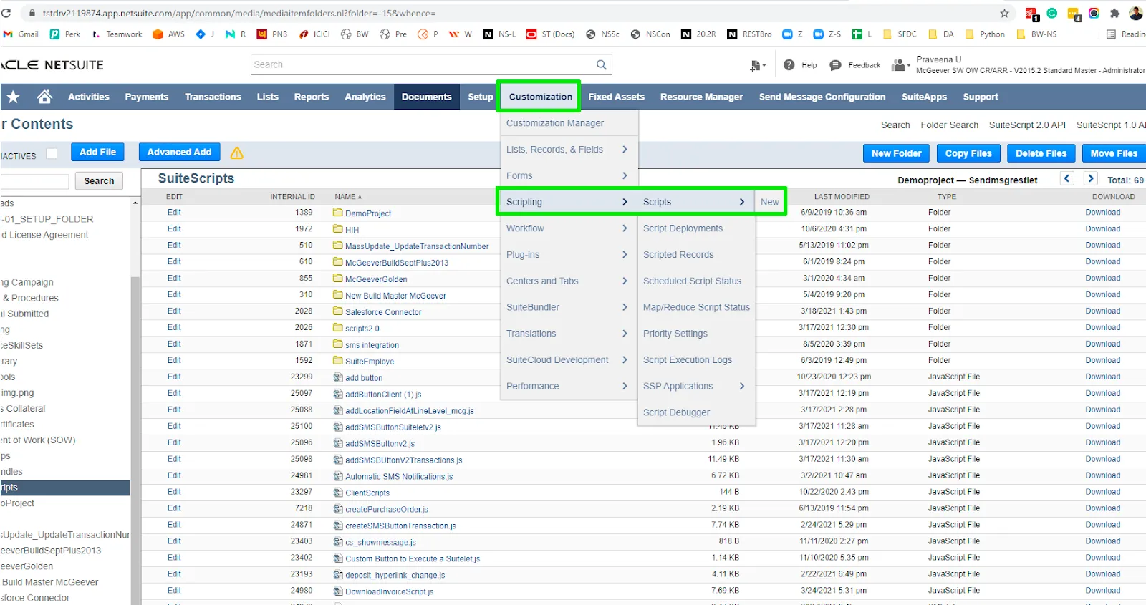Reload the page in the browser
Image resolution: width=1146 pixels, height=605 pixels.
coord(6,13)
